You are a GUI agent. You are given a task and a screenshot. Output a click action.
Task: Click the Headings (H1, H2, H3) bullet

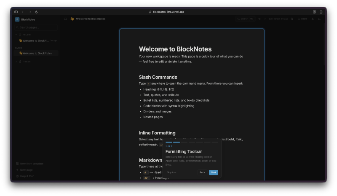[159, 89]
